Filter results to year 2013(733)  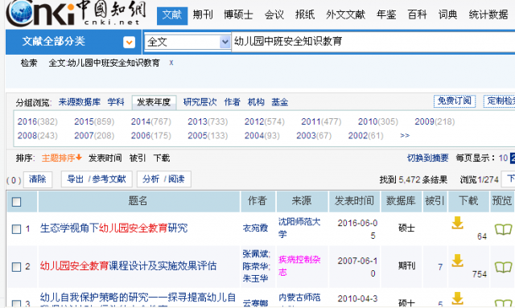click(208, 121)
